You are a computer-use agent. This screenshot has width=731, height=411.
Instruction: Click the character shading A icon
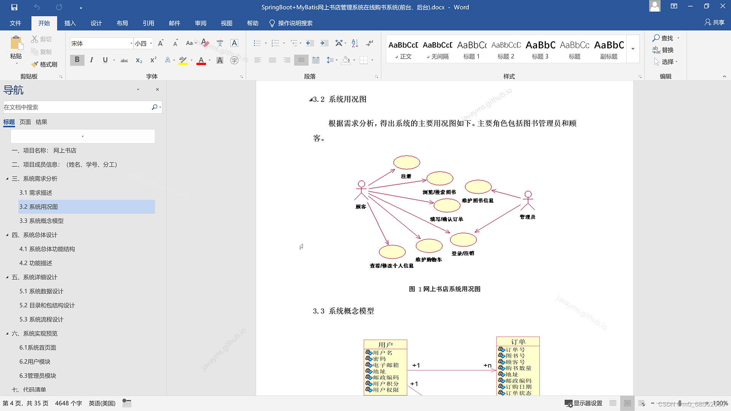click(220, 60)
